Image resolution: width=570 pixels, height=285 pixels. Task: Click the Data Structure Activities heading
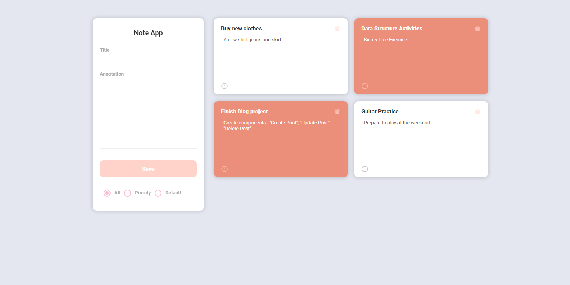(392, 29)
